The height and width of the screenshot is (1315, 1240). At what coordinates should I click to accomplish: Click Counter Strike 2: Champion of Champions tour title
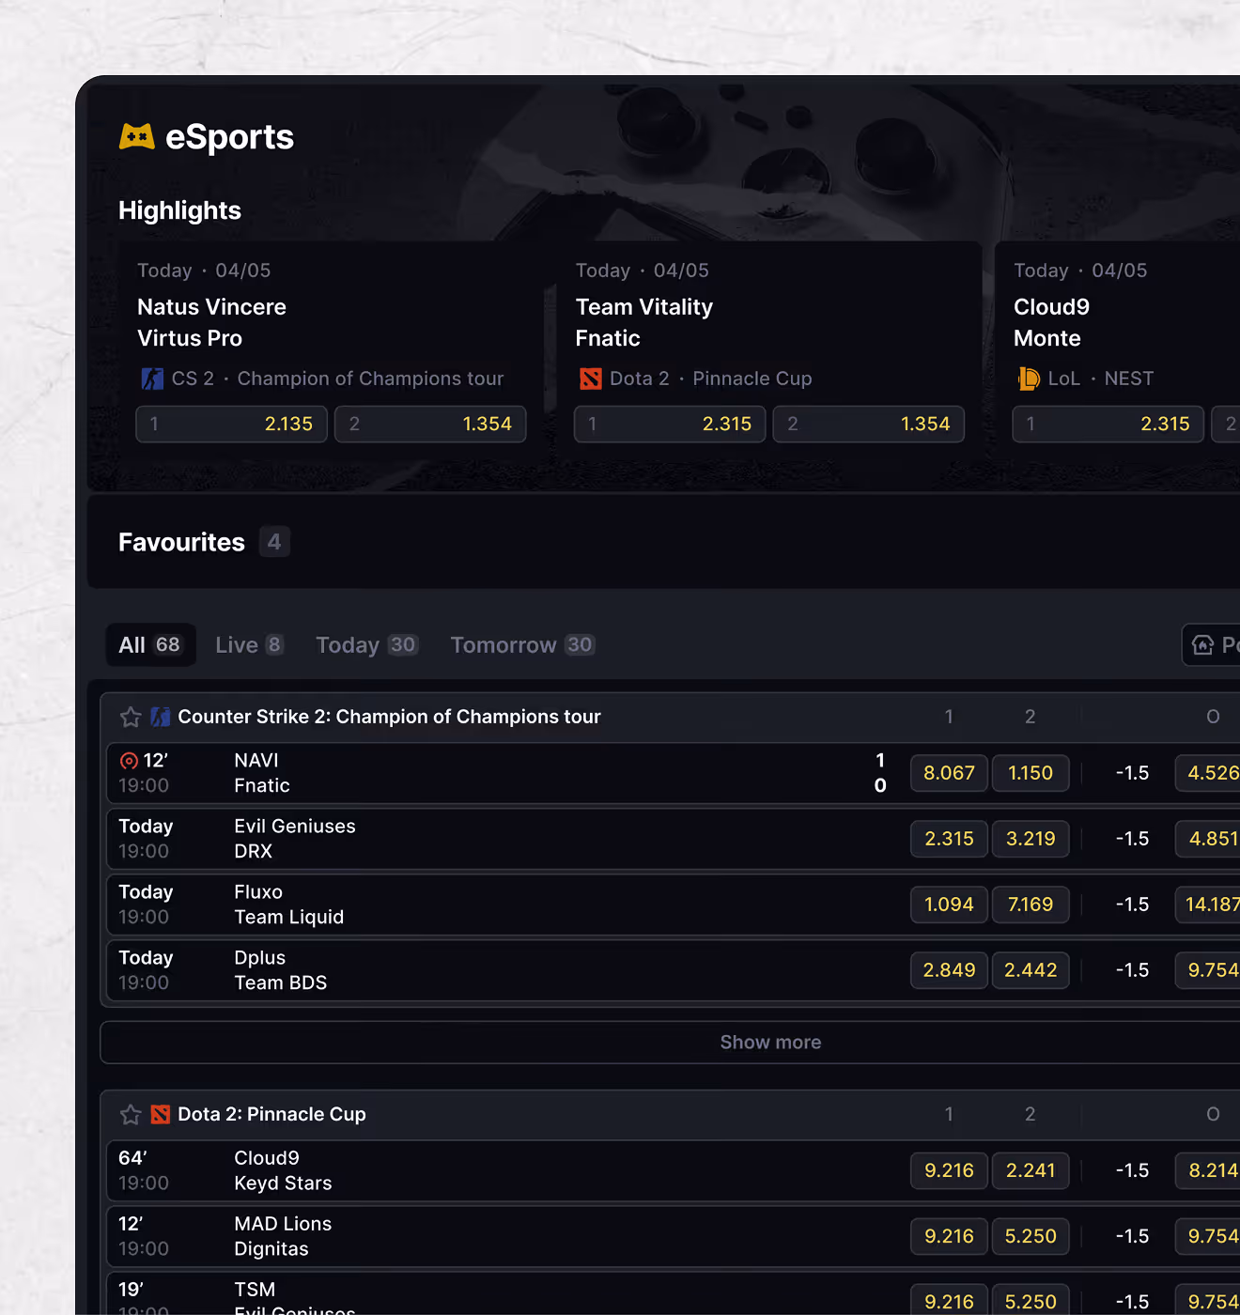pos(389,717)
